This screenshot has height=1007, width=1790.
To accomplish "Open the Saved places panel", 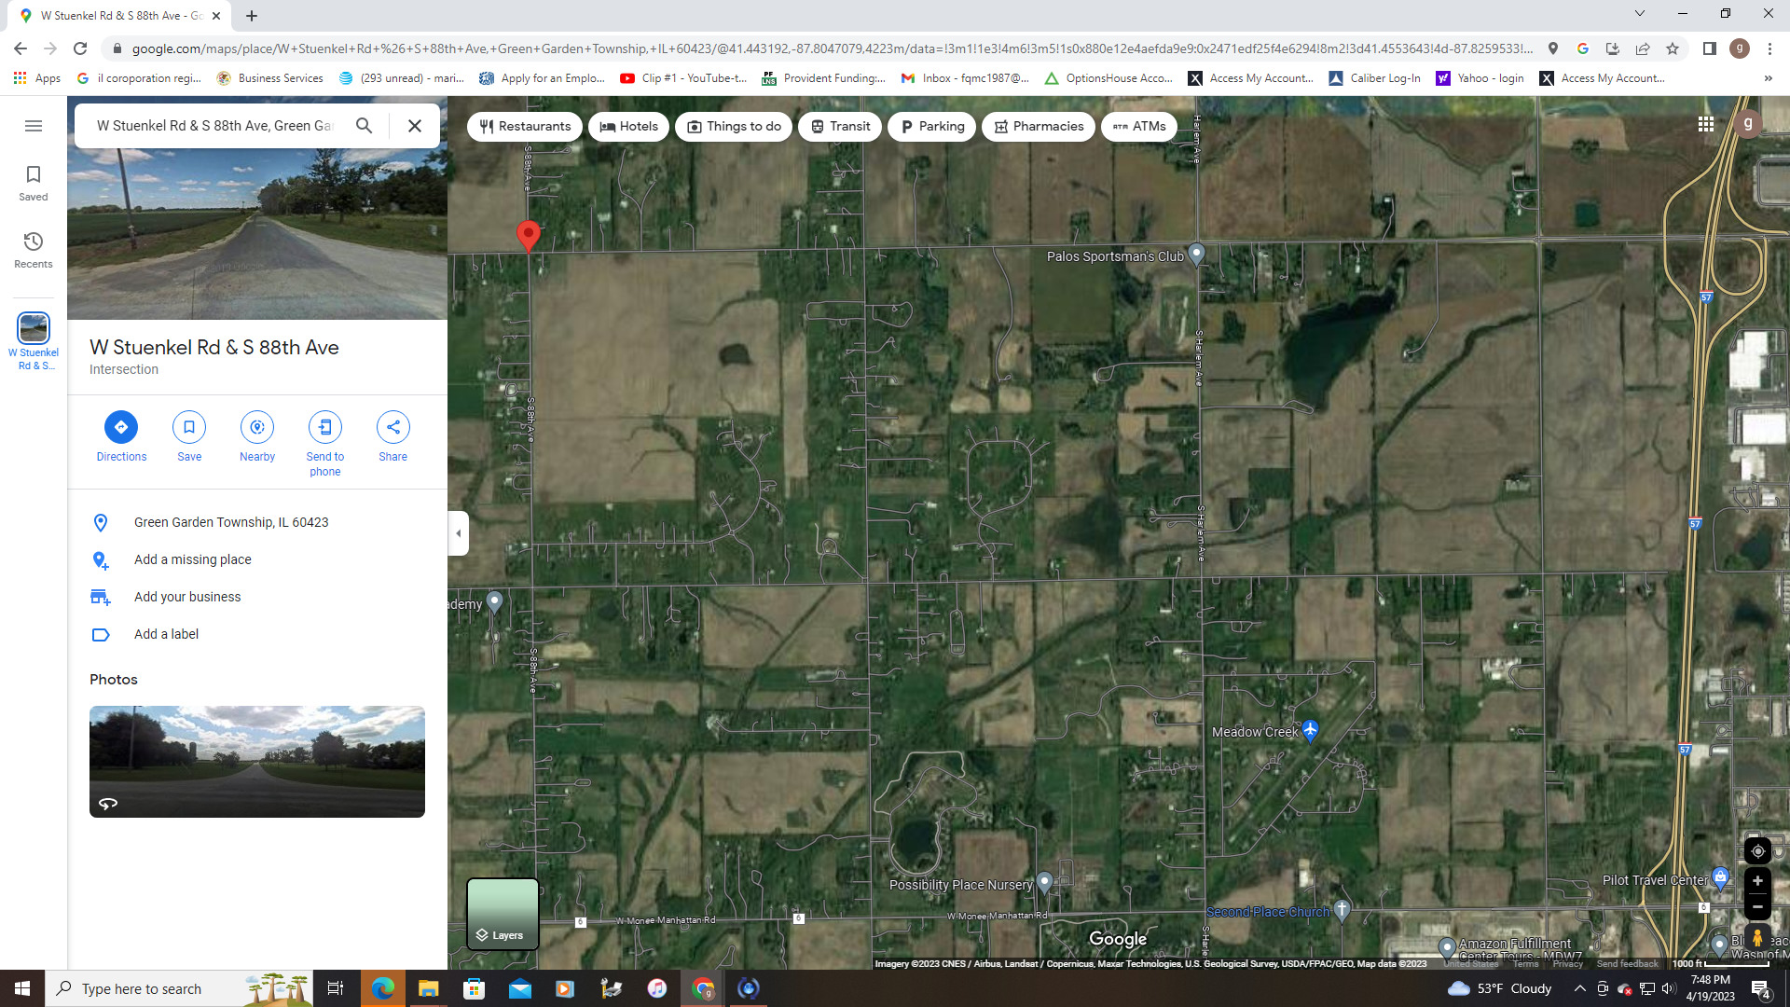I will 34,183.
